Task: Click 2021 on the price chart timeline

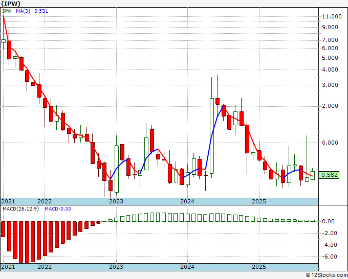Action: coord(8,201)
